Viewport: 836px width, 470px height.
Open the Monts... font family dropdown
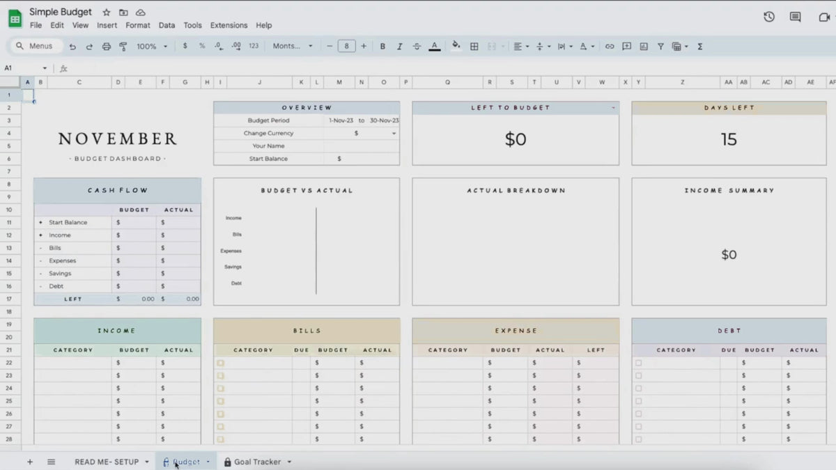pos(293,47)
